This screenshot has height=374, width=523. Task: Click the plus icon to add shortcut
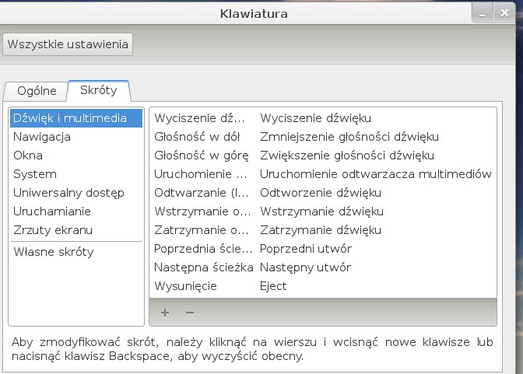tap(165, 312)
